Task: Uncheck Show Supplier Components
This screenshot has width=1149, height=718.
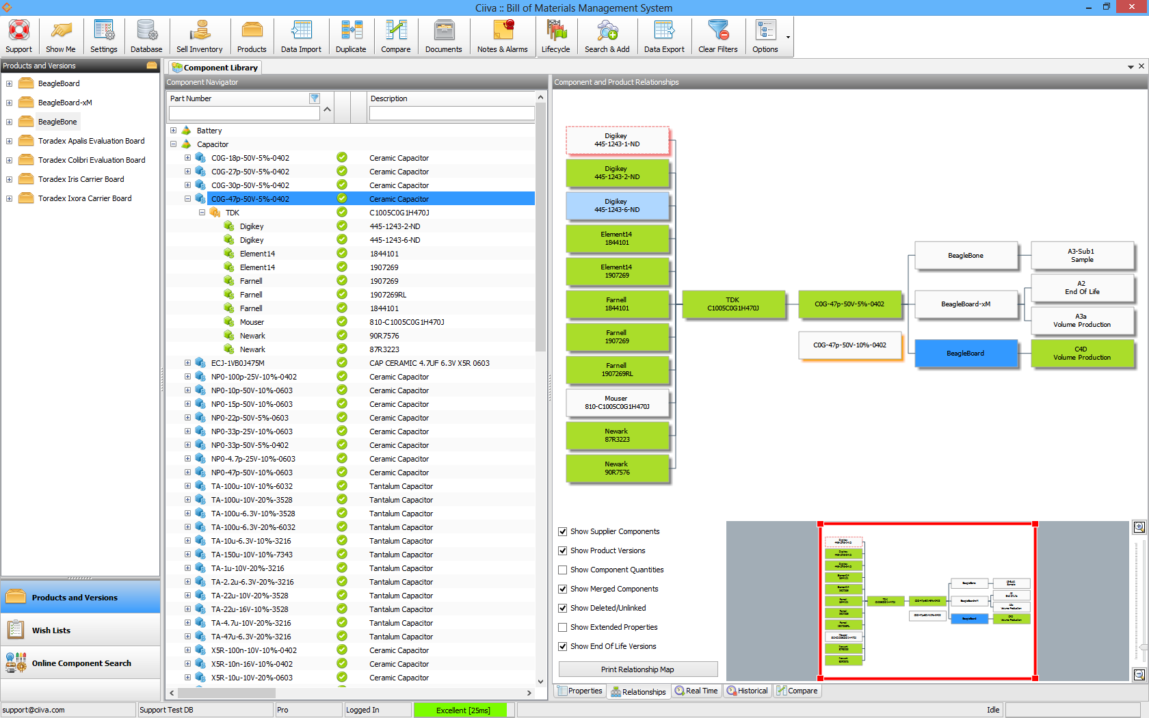Action: click(563, 531)
